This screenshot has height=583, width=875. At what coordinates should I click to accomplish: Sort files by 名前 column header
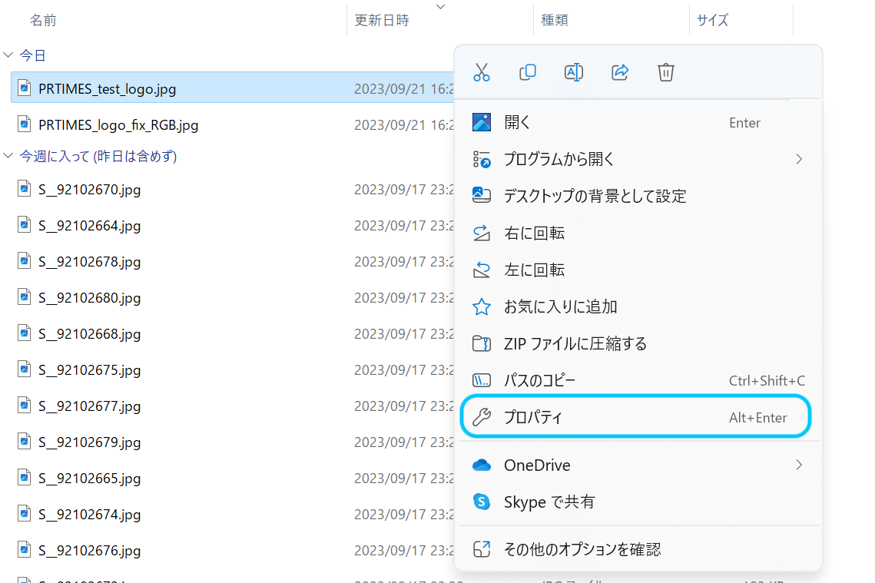click(x=43, y=20)
